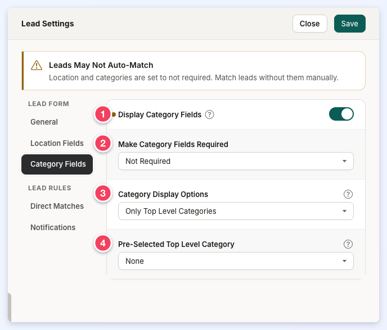This screenshot has height=330, width=387.
Task: Click the Close button
Action: pos(310,24)
